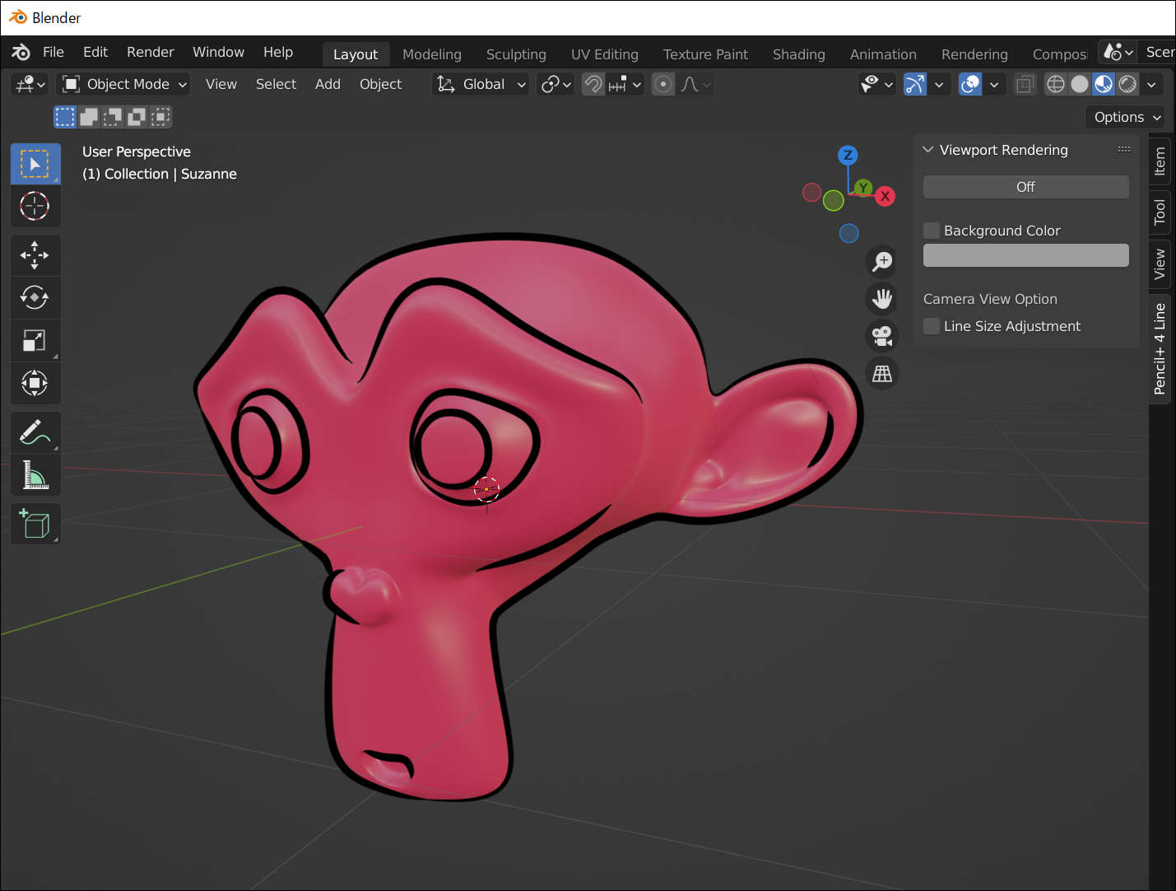1176x891 pixels.
Task: Set selection mode to invert
Action: pos(137,117)
